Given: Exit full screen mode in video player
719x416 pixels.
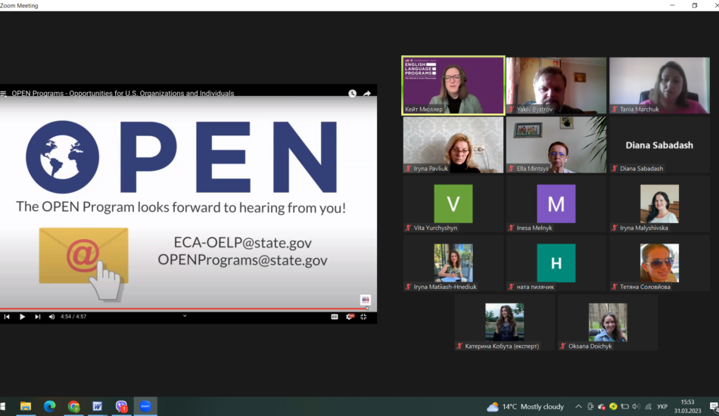Looking at the screenshot, I should (364, 317).
